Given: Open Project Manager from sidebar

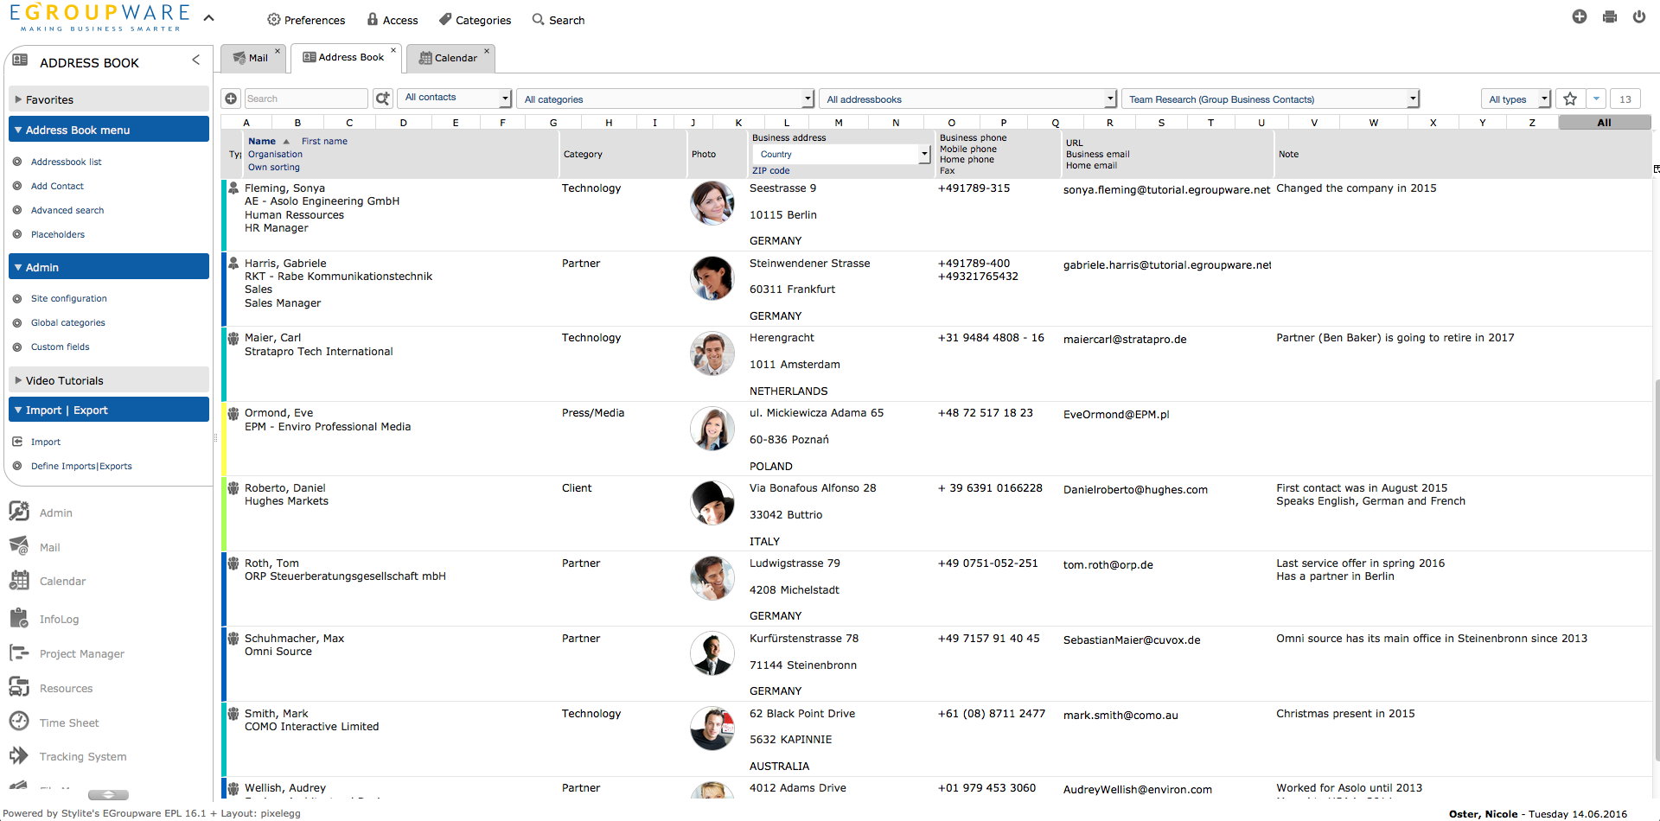Looking at the screenshot, I should (81, 653).
